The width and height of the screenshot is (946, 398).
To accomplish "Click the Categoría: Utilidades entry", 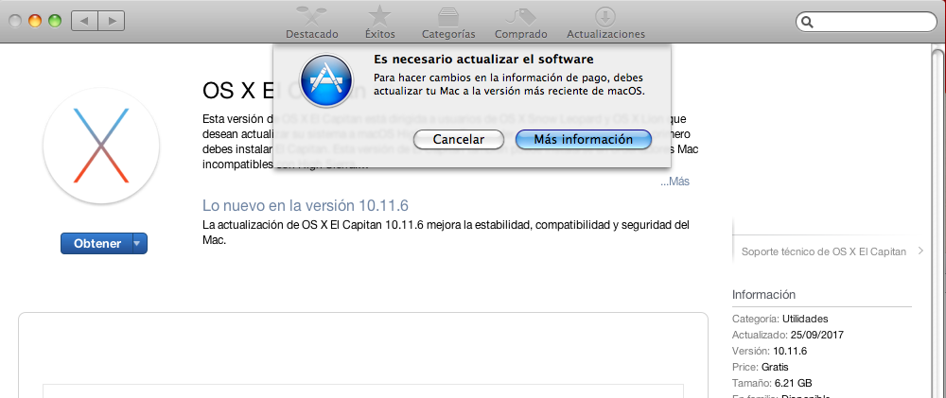I will 780,319.
